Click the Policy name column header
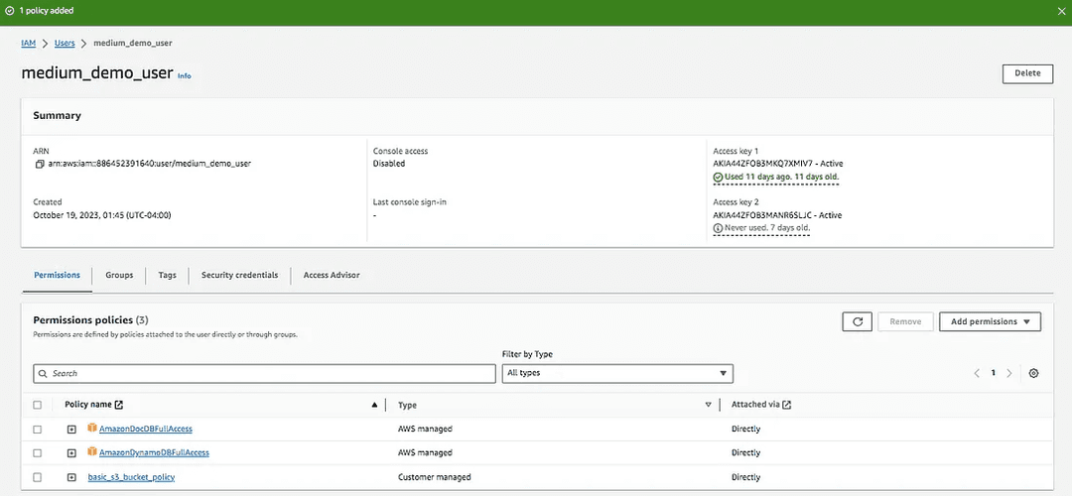 [88, 405]
